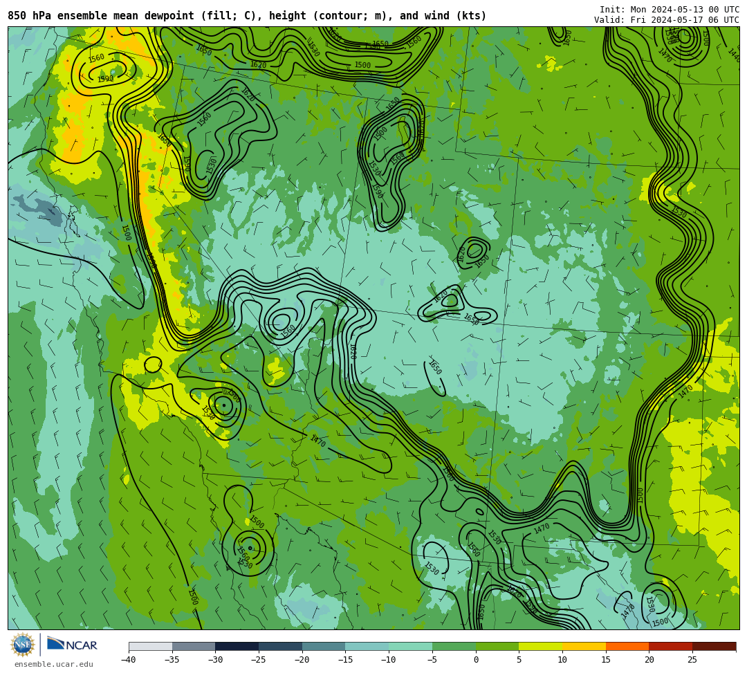Click the colorbar label '10'
747x673 pixels.
tap(562, 660)
